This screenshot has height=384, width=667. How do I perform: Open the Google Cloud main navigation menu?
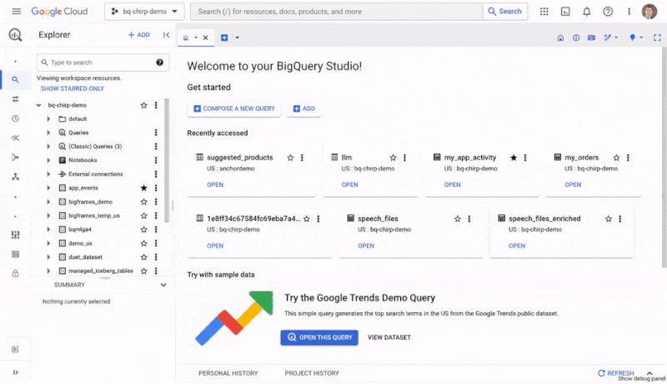click(16, 12)
